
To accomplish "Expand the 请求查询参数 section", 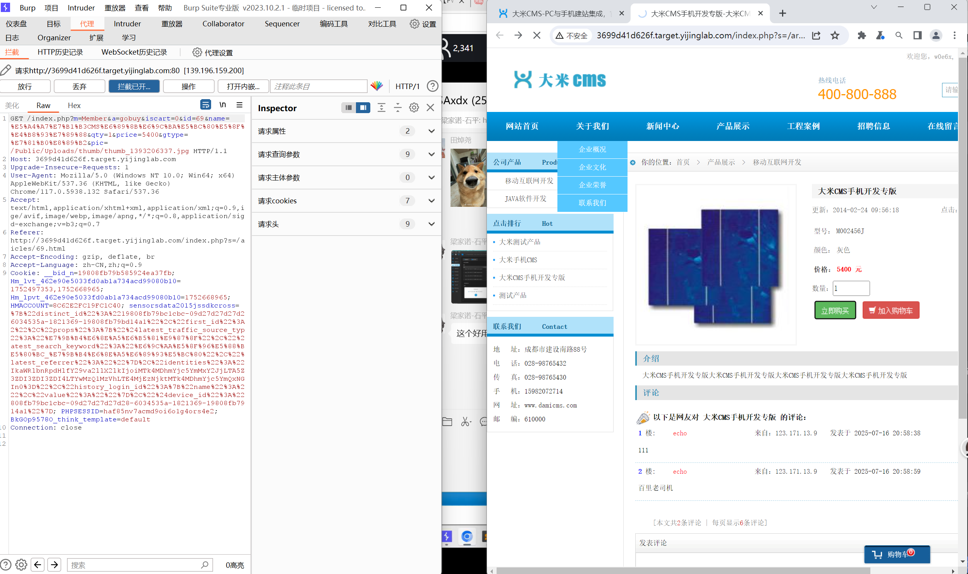I will coord(431,154).
